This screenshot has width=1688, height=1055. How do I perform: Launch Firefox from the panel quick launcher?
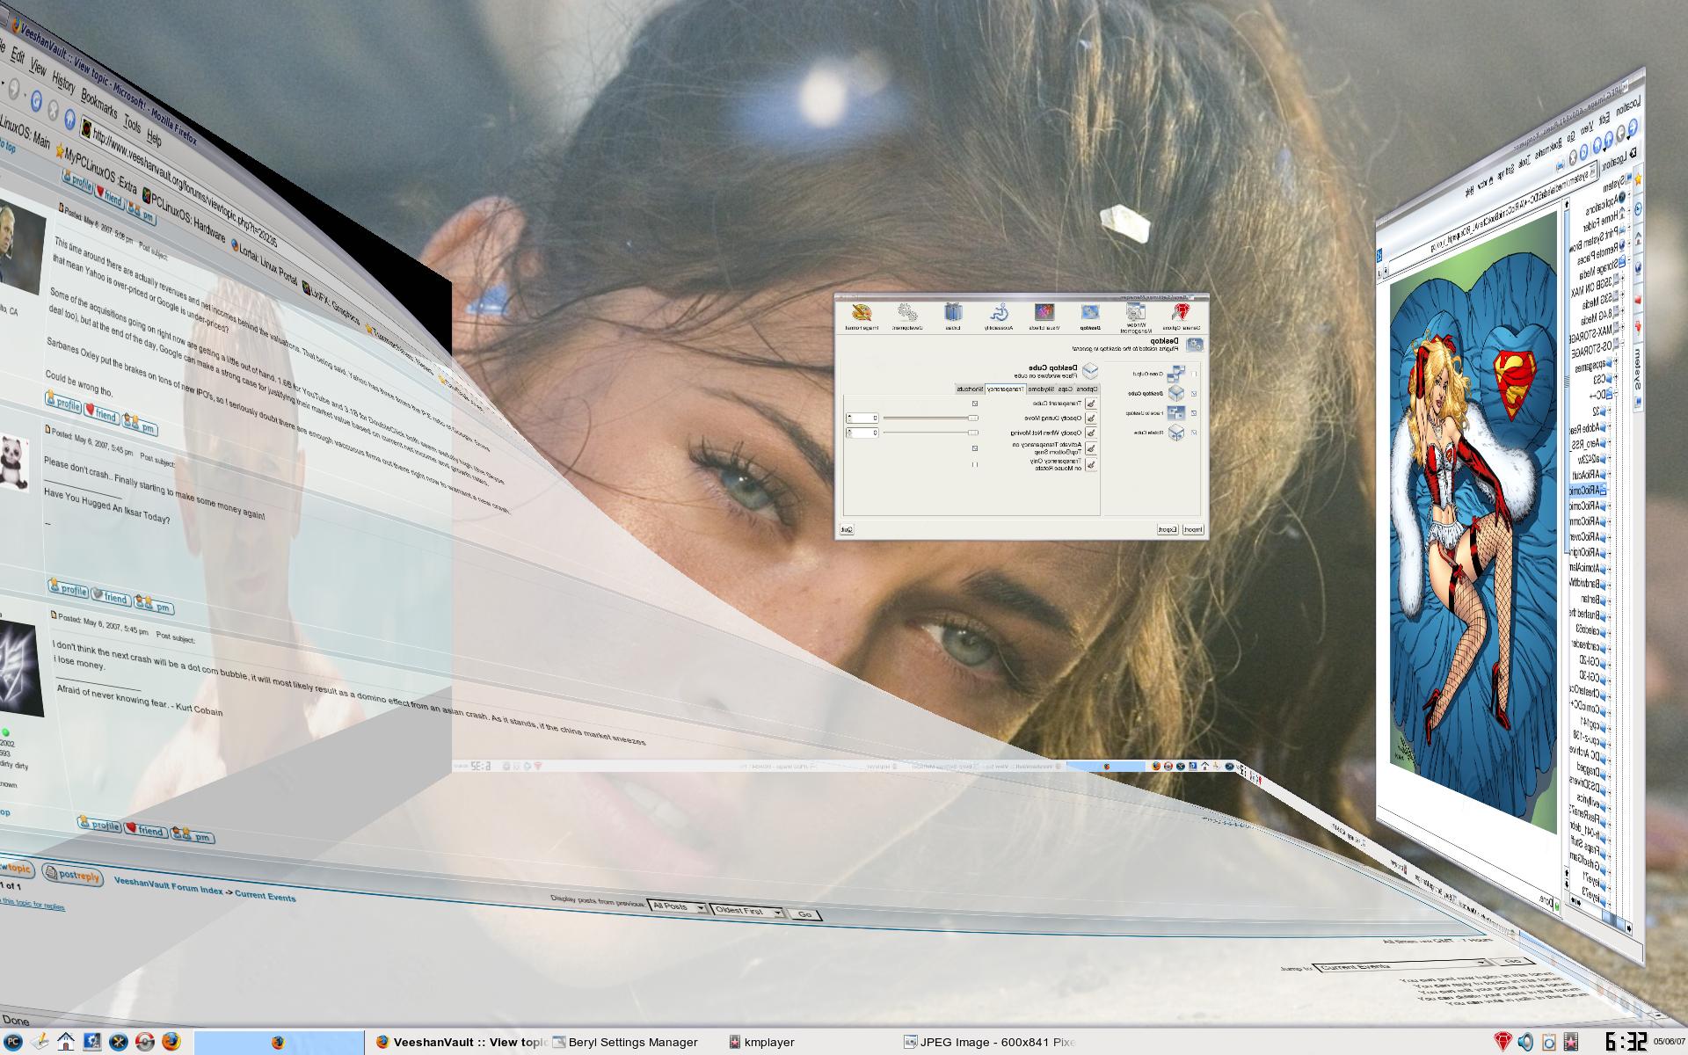tap(171, 1043)
